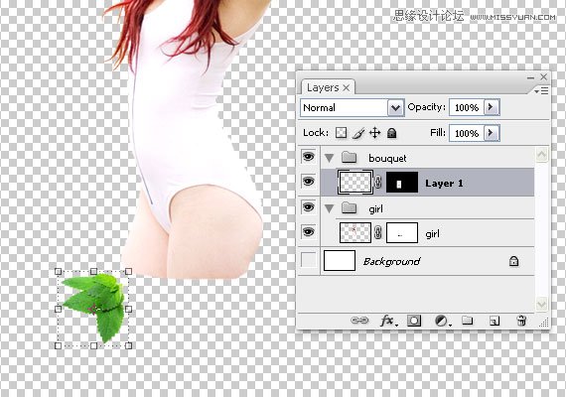Select Background layer thumbnail
The height and width of the screenshot is (397, 566).
tap(340, 261)
